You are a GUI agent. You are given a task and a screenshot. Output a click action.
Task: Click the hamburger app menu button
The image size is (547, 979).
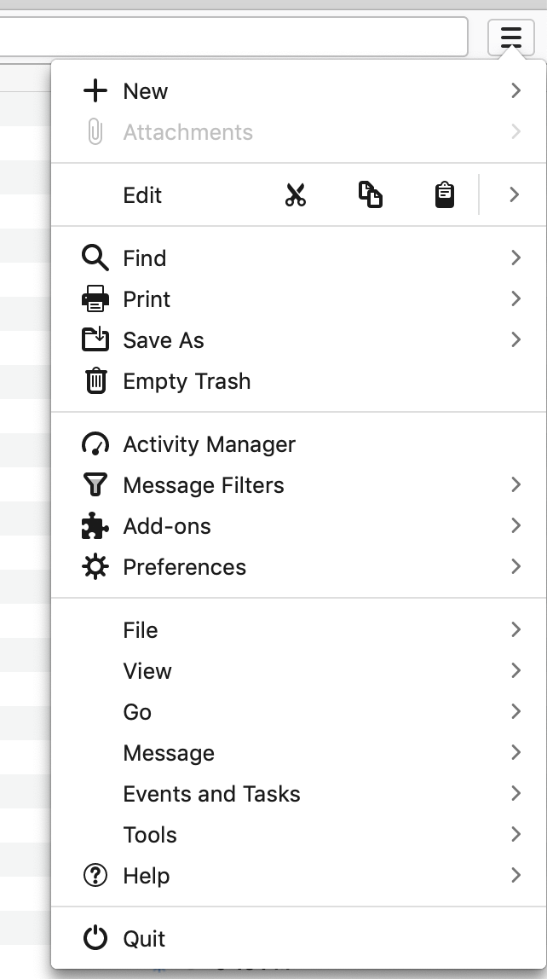(510, 37)
